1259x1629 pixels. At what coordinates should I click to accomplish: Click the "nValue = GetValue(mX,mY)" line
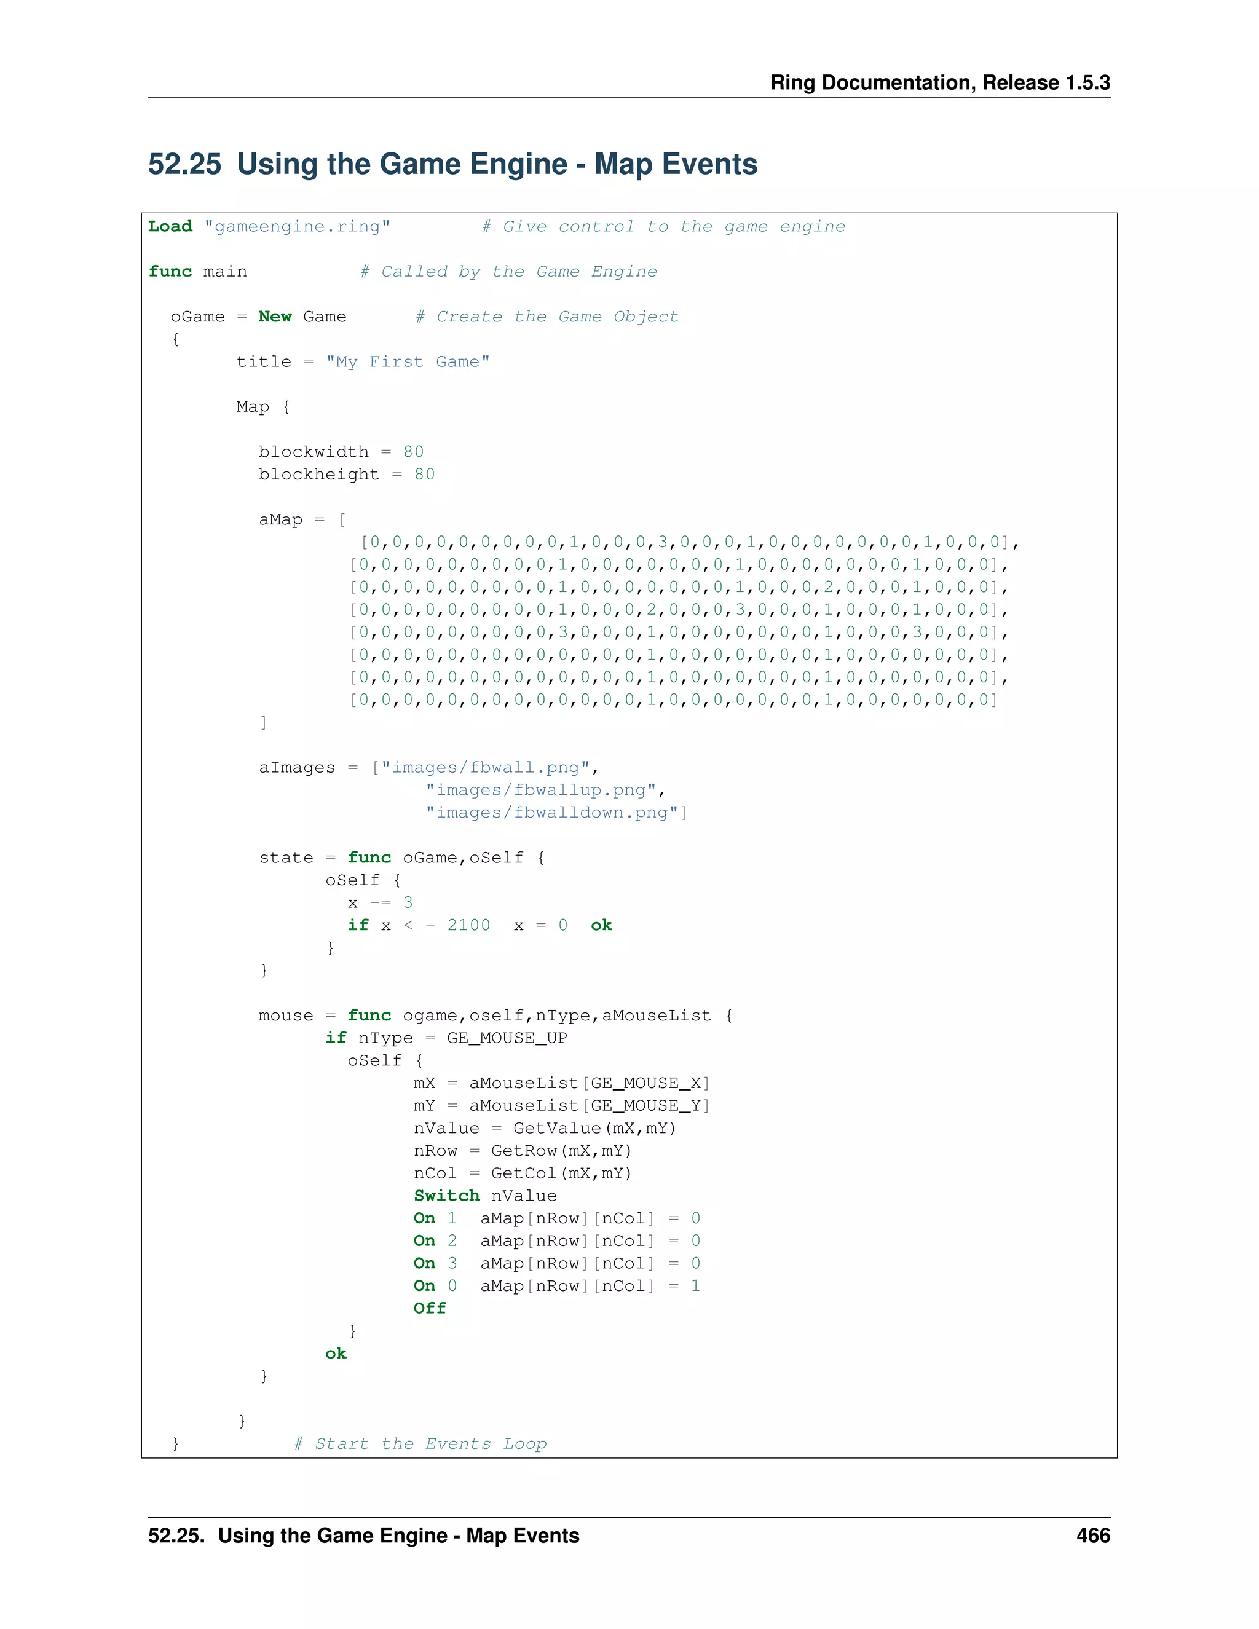pos(545,1129)
